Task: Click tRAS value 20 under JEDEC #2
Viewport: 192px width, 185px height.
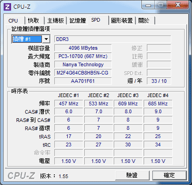Action: (x=99, y=136)
